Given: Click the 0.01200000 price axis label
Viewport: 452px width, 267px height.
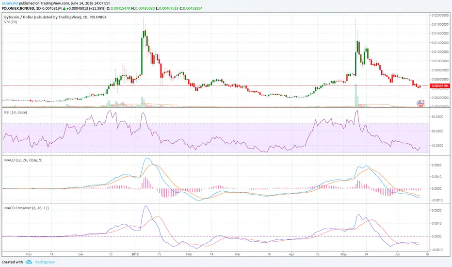Looking at the screenshot, I should pos(440,52).
